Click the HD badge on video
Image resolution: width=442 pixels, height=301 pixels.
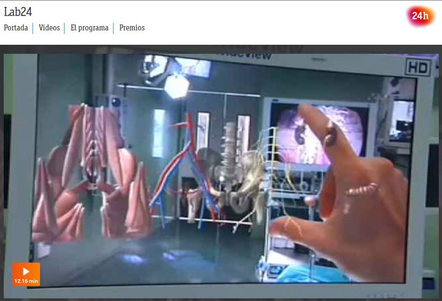click(x=417, y=67)
